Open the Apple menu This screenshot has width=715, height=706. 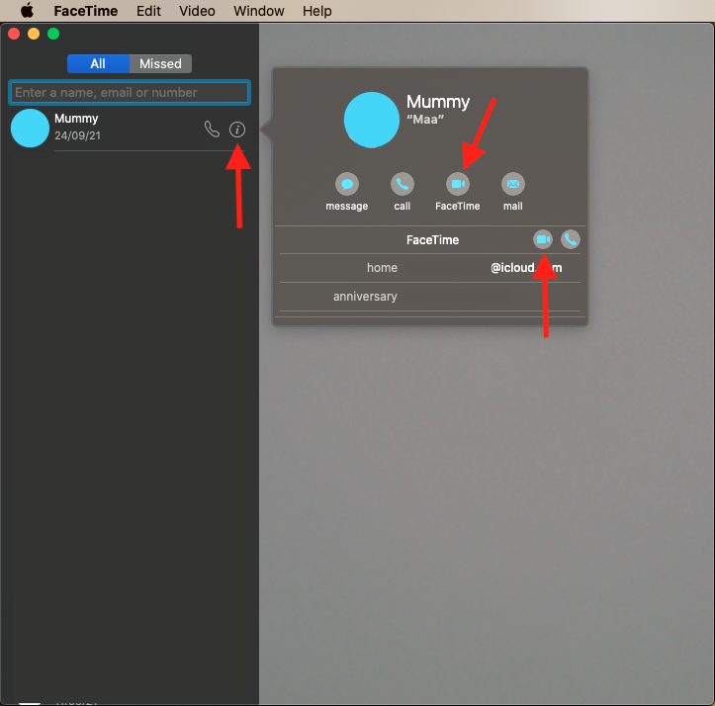[27, 11]
